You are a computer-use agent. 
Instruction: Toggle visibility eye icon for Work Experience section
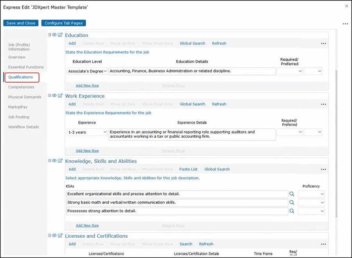[x=54, y=96]
